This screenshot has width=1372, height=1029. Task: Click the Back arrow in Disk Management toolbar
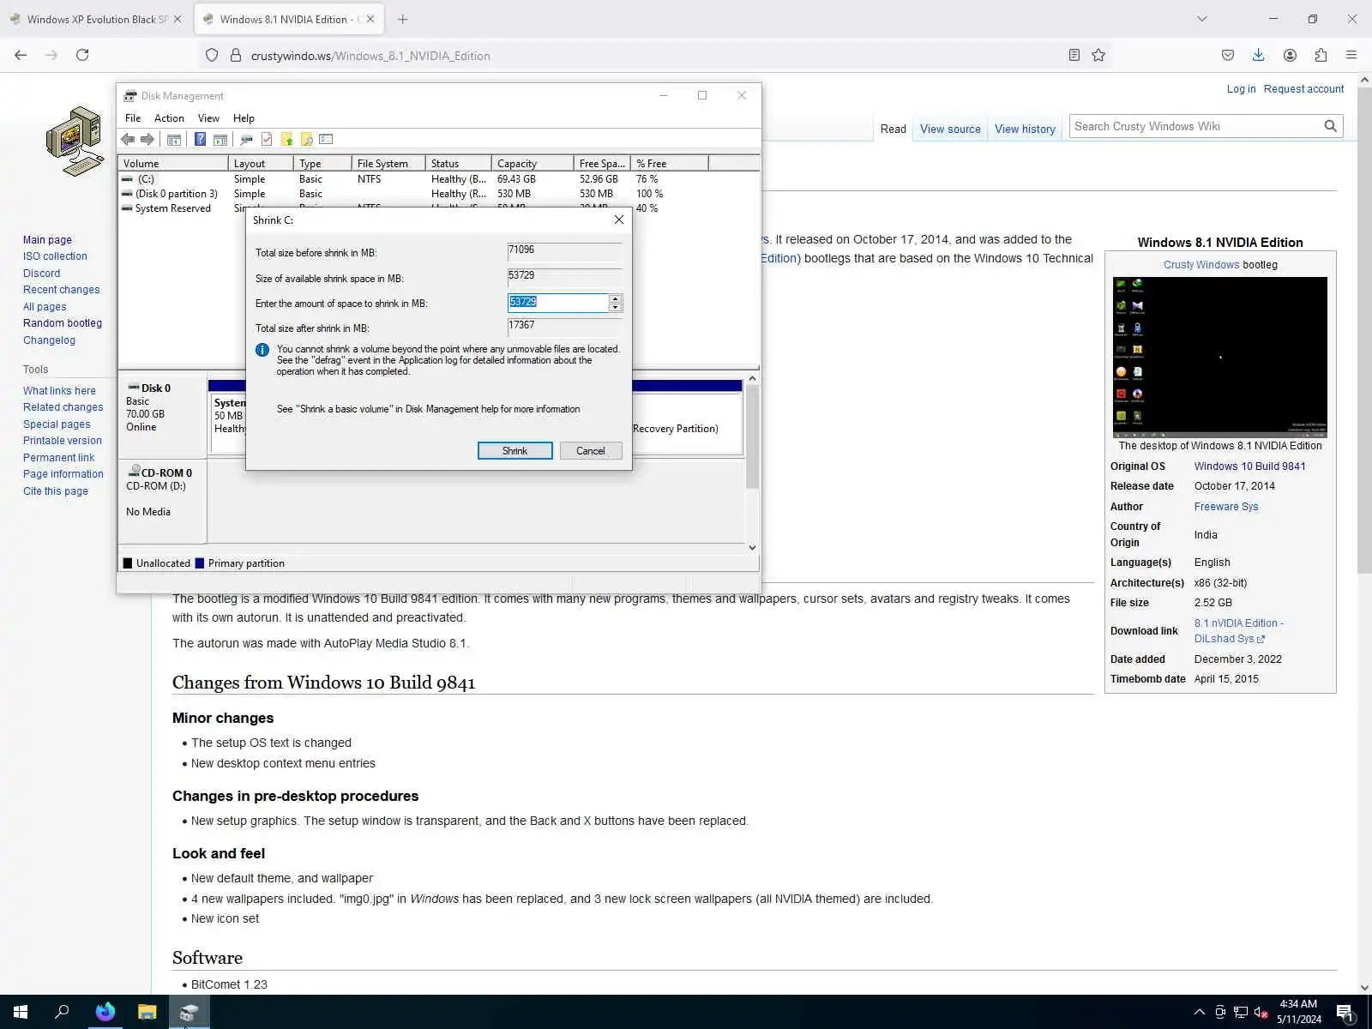coord(129,139)
